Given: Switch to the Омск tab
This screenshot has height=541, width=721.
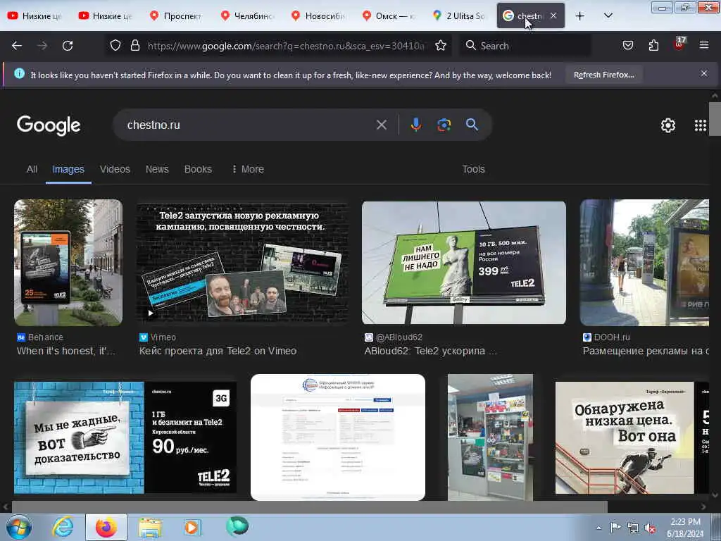Looking at the screenshot, I should (389, 16).
